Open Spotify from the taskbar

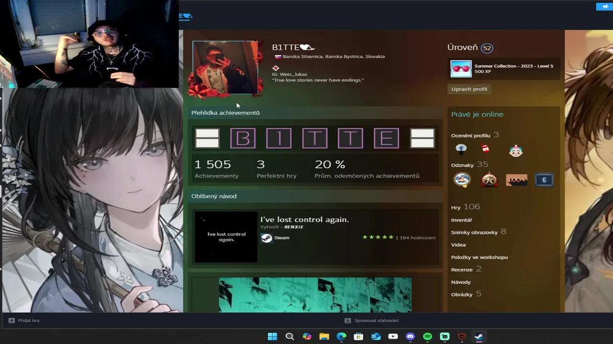(x=428, y=336)
